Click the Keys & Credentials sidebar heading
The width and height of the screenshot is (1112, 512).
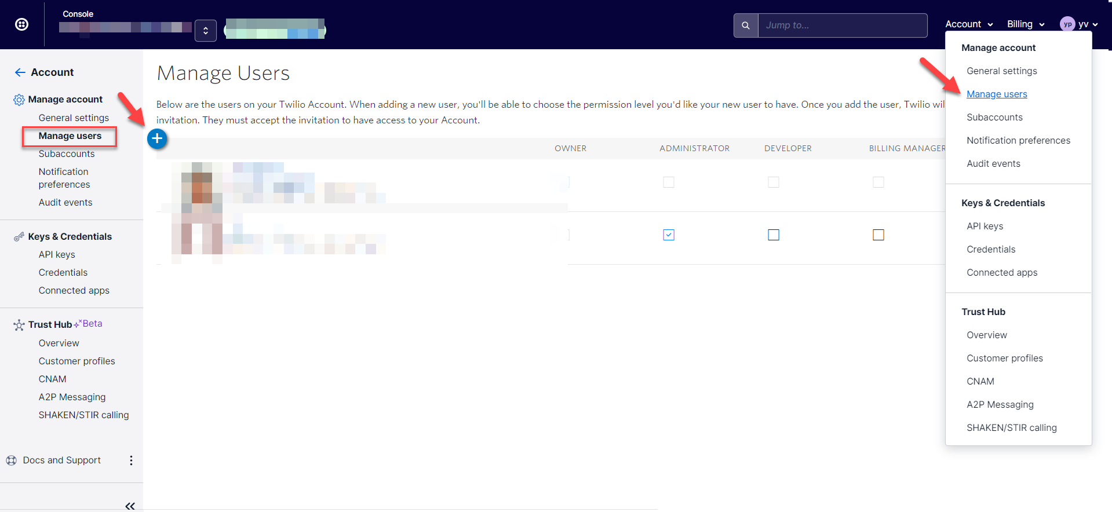tap(70, 237)
